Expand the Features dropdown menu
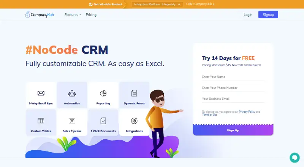 [x=73, y=15]
